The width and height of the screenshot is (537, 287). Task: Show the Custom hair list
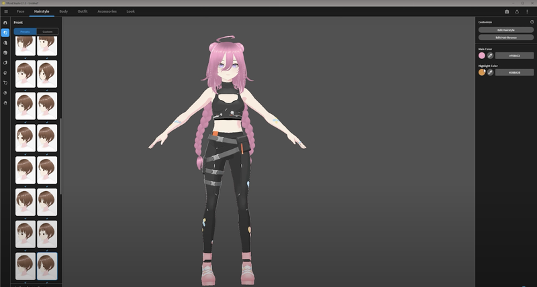48,32
